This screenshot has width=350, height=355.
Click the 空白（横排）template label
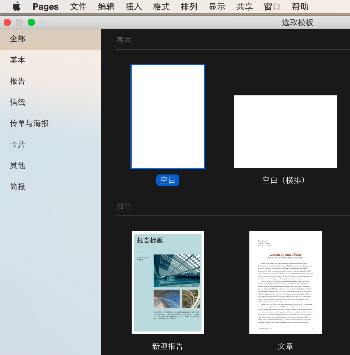point(283,180)
